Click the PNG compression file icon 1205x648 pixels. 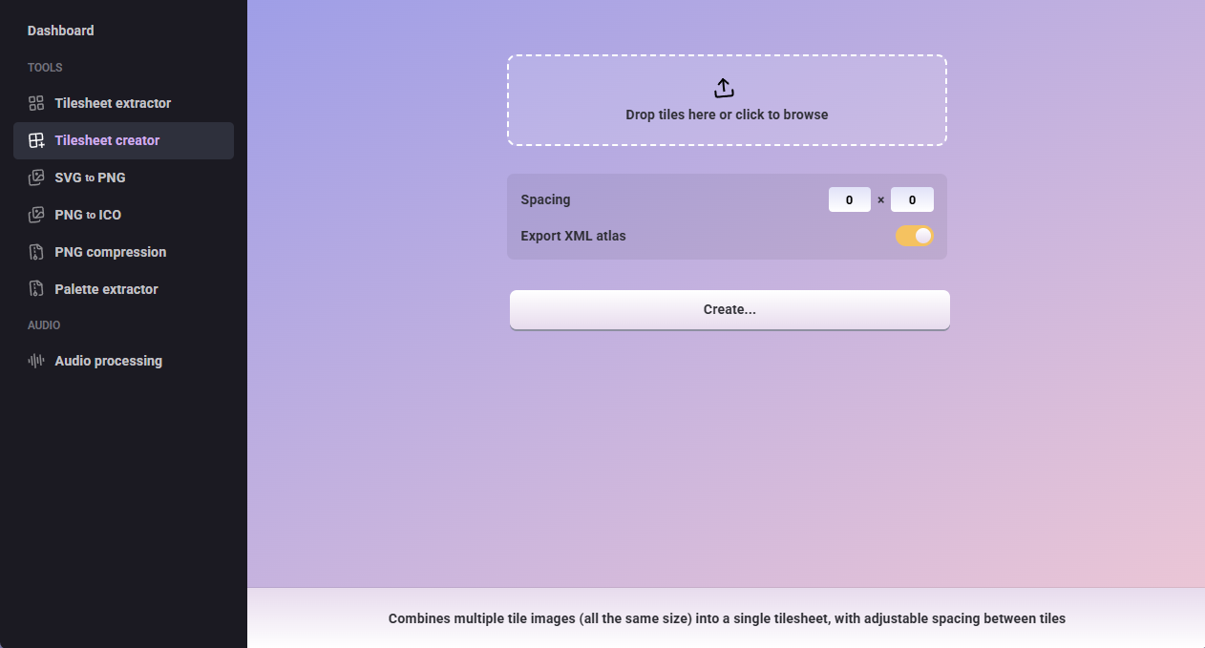click(36, 252)
